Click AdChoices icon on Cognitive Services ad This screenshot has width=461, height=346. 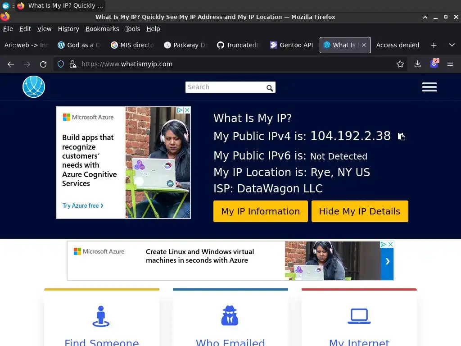(x=180, y=110)
